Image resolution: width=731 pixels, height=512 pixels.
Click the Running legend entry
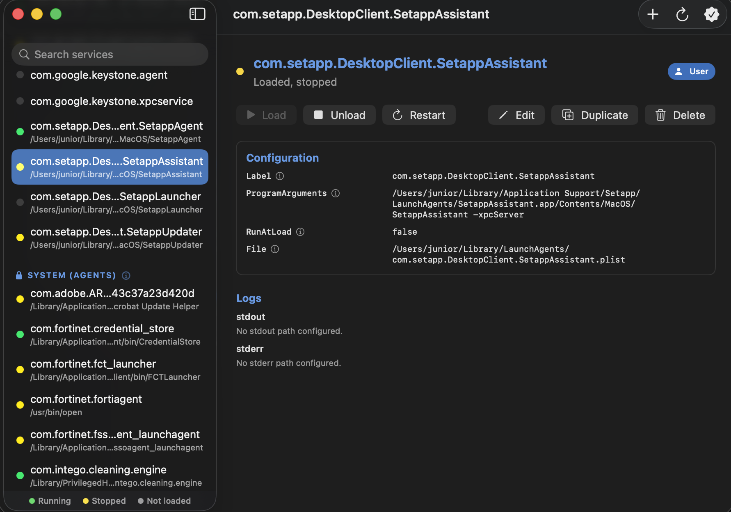click(50, 501)
